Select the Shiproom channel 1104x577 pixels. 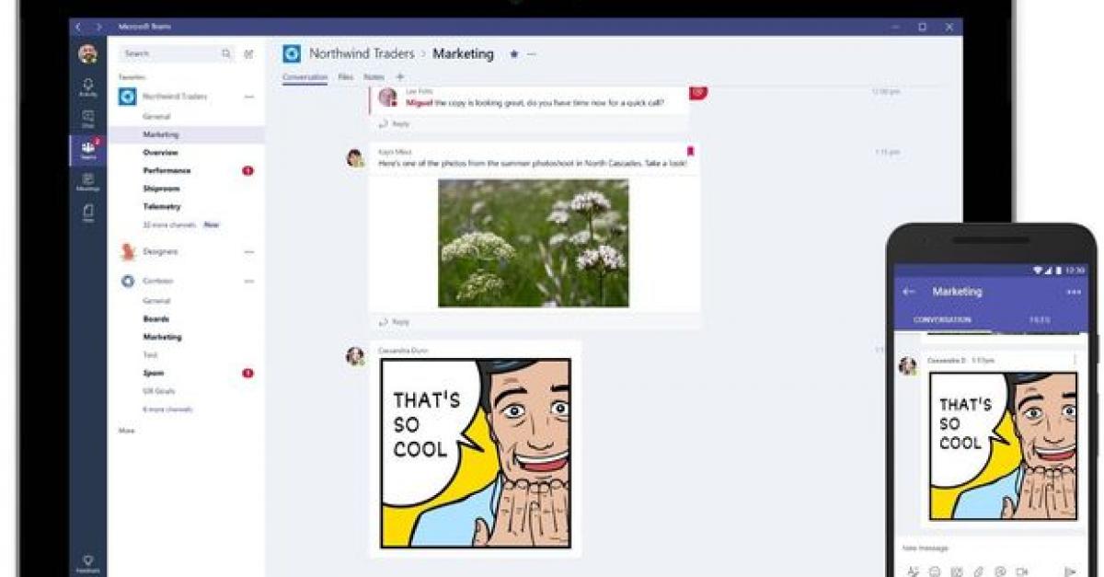click(x=161, y=189)
